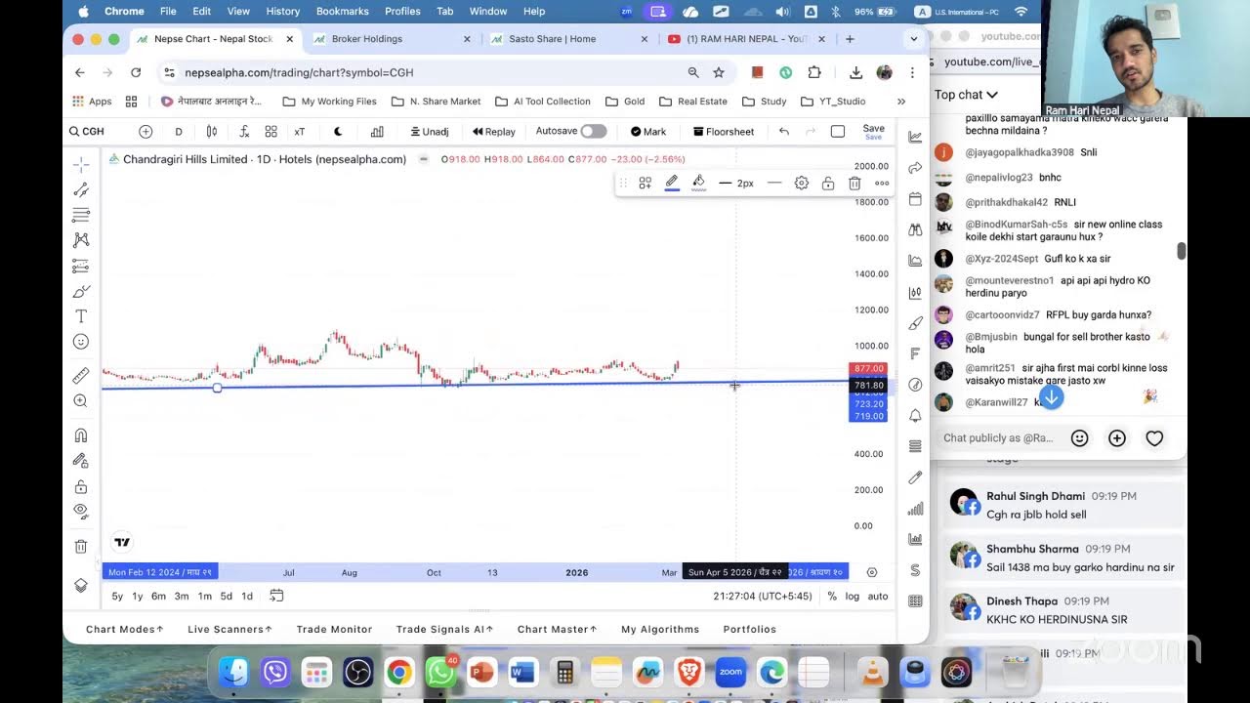Select the ruler measure tool

click(81, 375)
